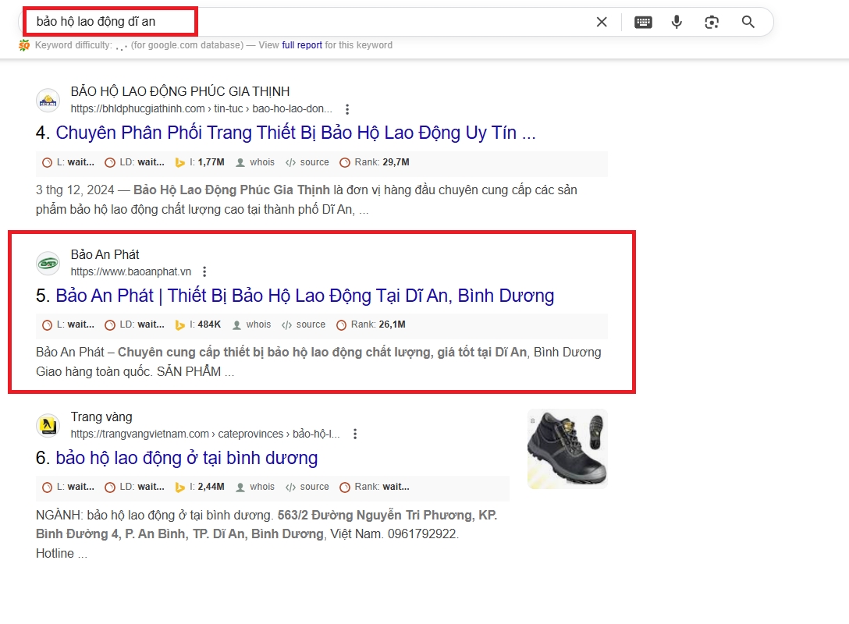Click the Bing index 484K parameter
Image resolution: width=849 pixels, height=624 pixels.
coord(198,324)
